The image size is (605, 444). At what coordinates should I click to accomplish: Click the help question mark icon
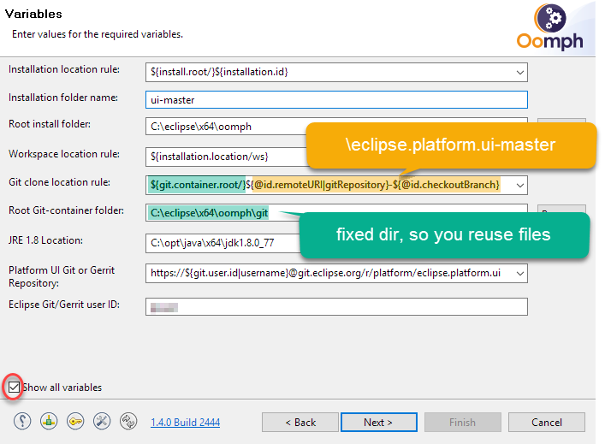[x=23, y=422]
